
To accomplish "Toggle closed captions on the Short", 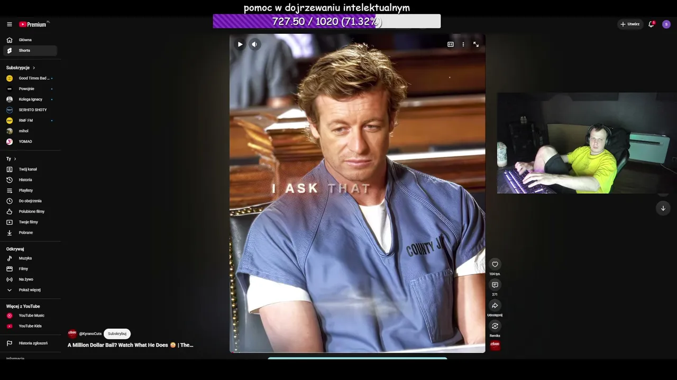I will tap(451, 44).
